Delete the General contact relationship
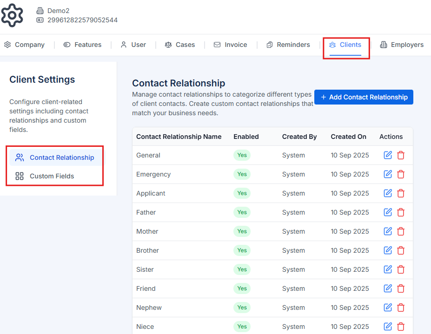The height and width of the screenshot is (334, 431). tap(401, 155)
